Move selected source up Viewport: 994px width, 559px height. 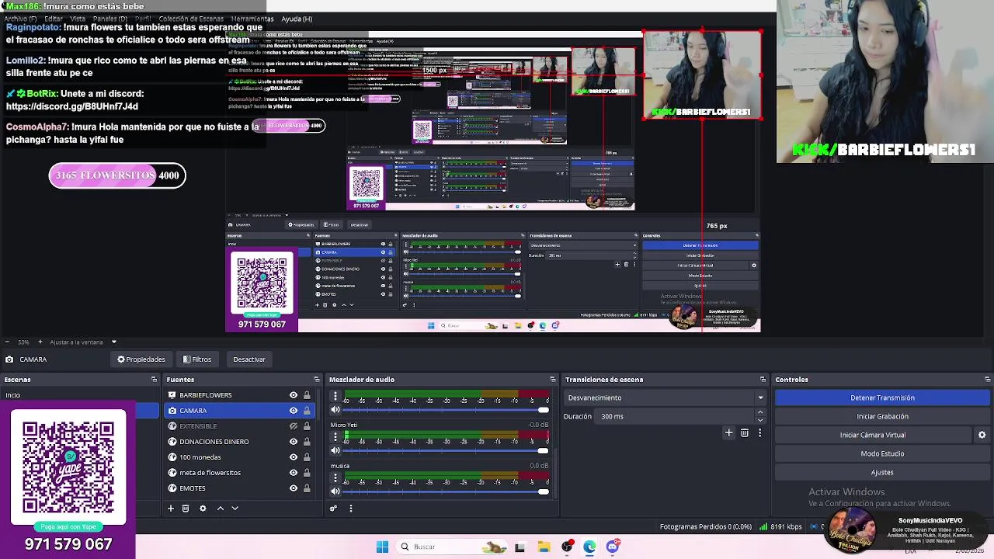click(221, 509)
